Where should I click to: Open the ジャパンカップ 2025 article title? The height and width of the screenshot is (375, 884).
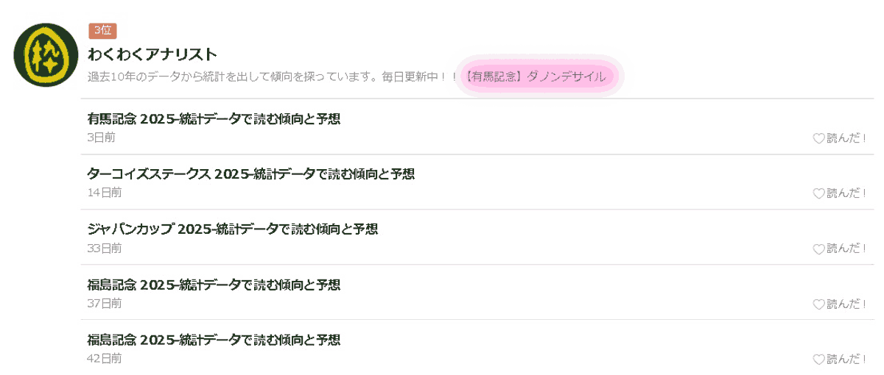(232, 229)
